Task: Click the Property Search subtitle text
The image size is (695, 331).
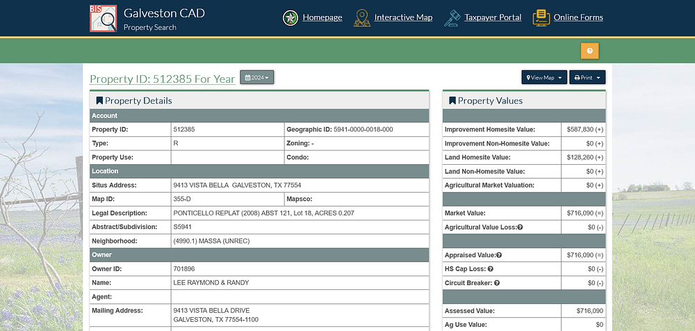Action: 150,27
